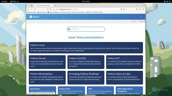Open the Firefox app menu in top bar
The width and height of the screenshot is (172, 96).
[15, 1]
